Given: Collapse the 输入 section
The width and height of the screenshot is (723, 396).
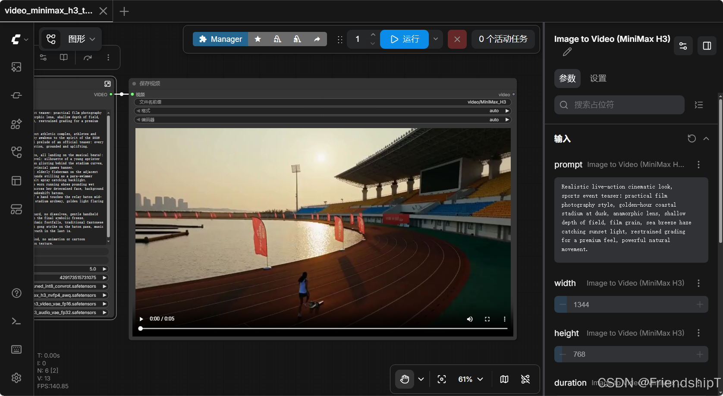Looking at the screenshot, I should pyautogui.click(x=706, y=138).
